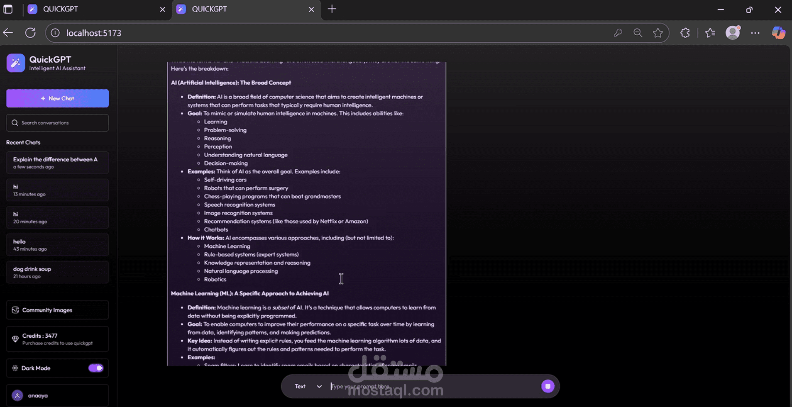
Task: Click the search magnifier icon in sidebar
Action: 15,123
